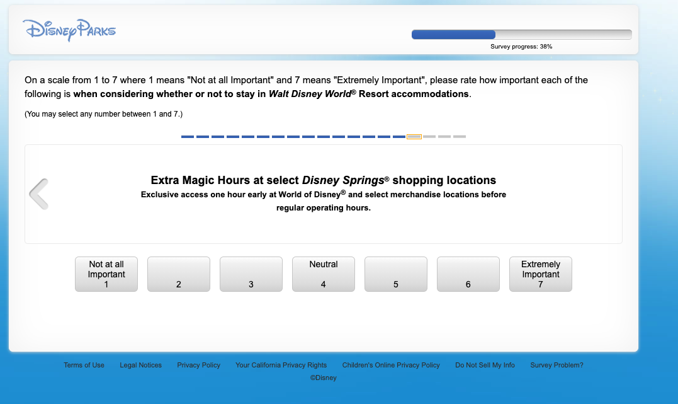Select the 'Neutral 4' rating
Screen dimensions: 678x404
coord(323,274)
